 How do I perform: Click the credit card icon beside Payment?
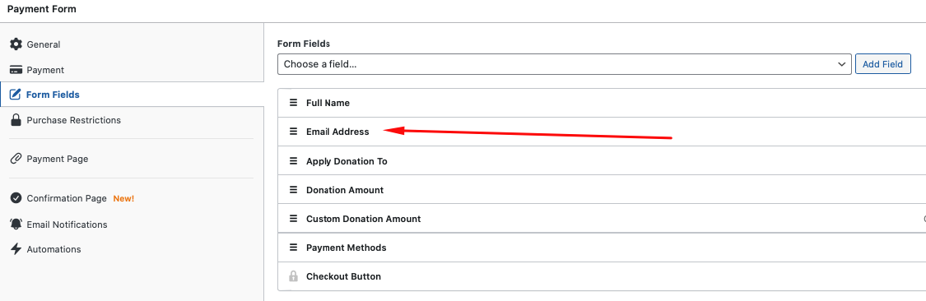[x=16, y=70]
